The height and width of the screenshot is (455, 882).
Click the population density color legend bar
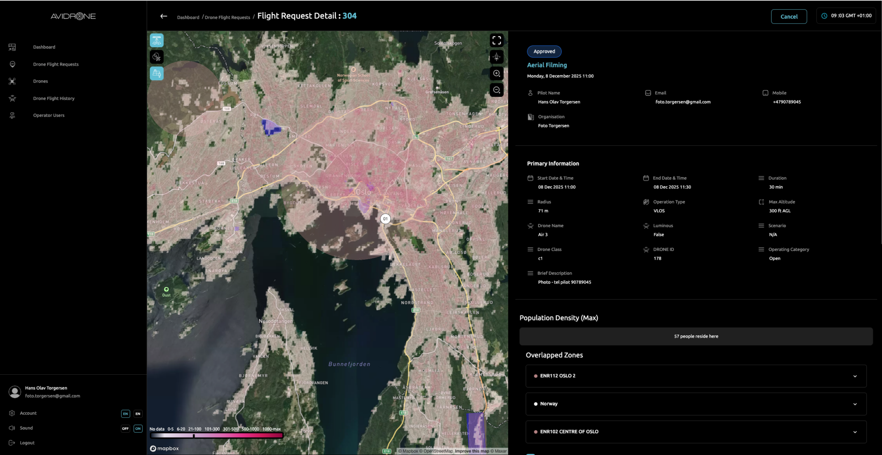point(216,436)
